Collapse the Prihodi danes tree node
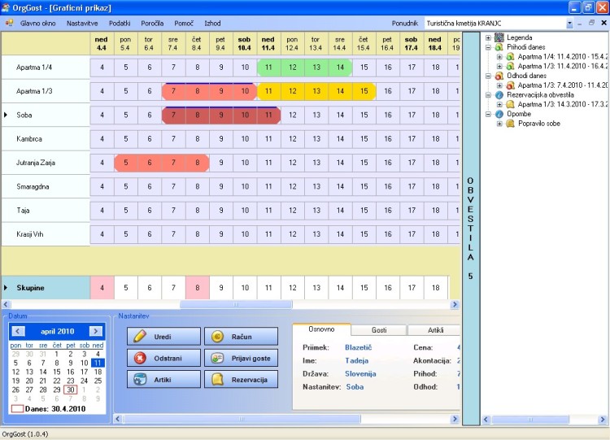This screenshot has height=440, width=610. [488, 48]
